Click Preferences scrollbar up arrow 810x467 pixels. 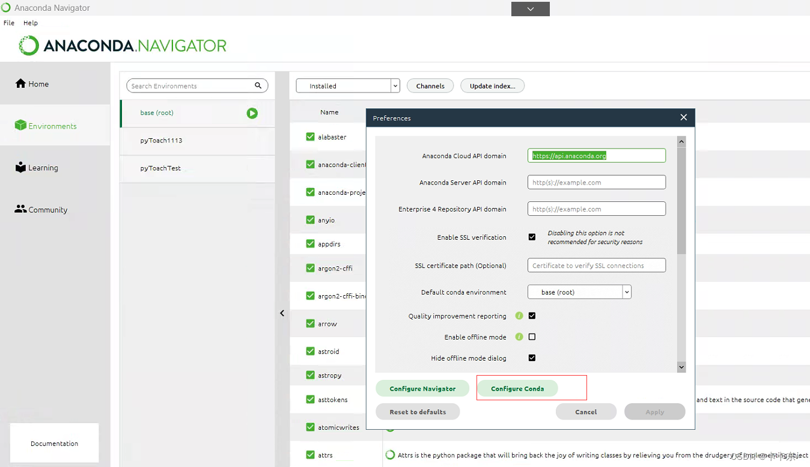pyautogui.click(x=681, y=142)
